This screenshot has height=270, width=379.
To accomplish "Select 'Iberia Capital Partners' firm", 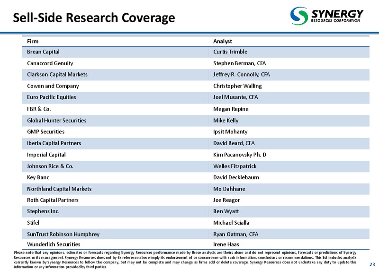I will click(x=54, y=143).
